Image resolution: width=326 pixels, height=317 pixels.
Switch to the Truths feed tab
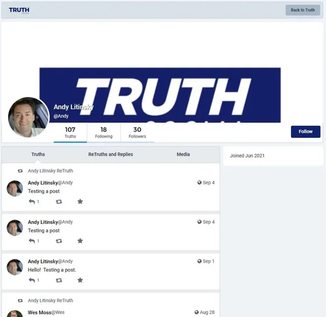click(38, 154)
